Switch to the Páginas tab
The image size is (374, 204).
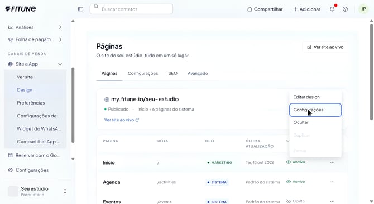[109, 73]
